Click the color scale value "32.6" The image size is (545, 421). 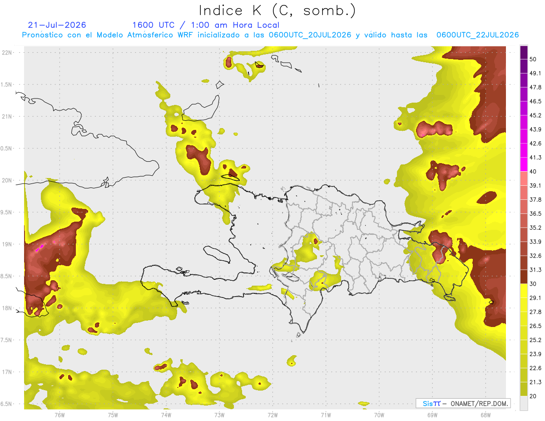536,256
